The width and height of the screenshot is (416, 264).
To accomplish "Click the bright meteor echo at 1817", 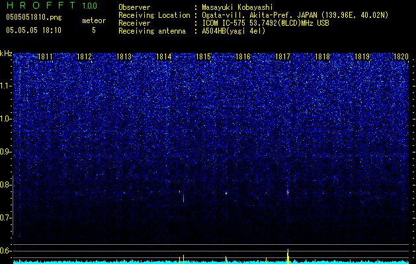I will (x=288, y=192).
